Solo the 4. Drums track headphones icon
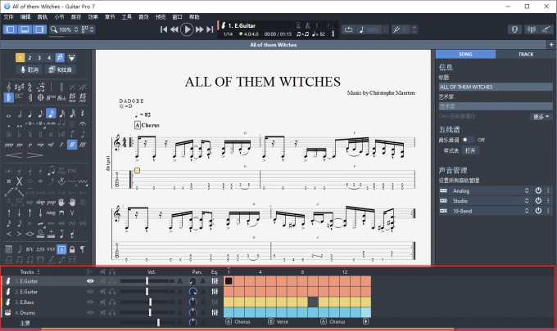 click(x=111, y=312)
